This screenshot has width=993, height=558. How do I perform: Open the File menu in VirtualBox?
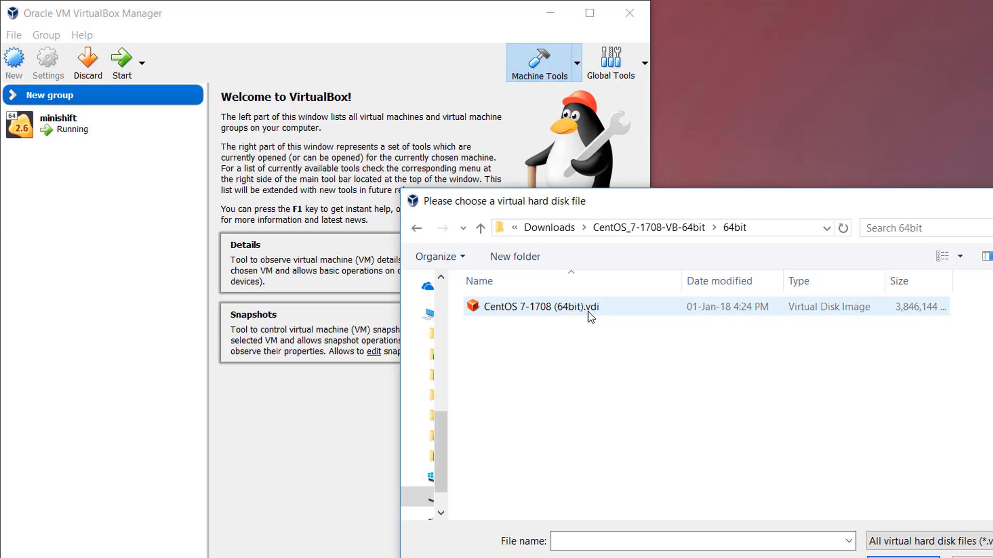[x=14, y=35]
